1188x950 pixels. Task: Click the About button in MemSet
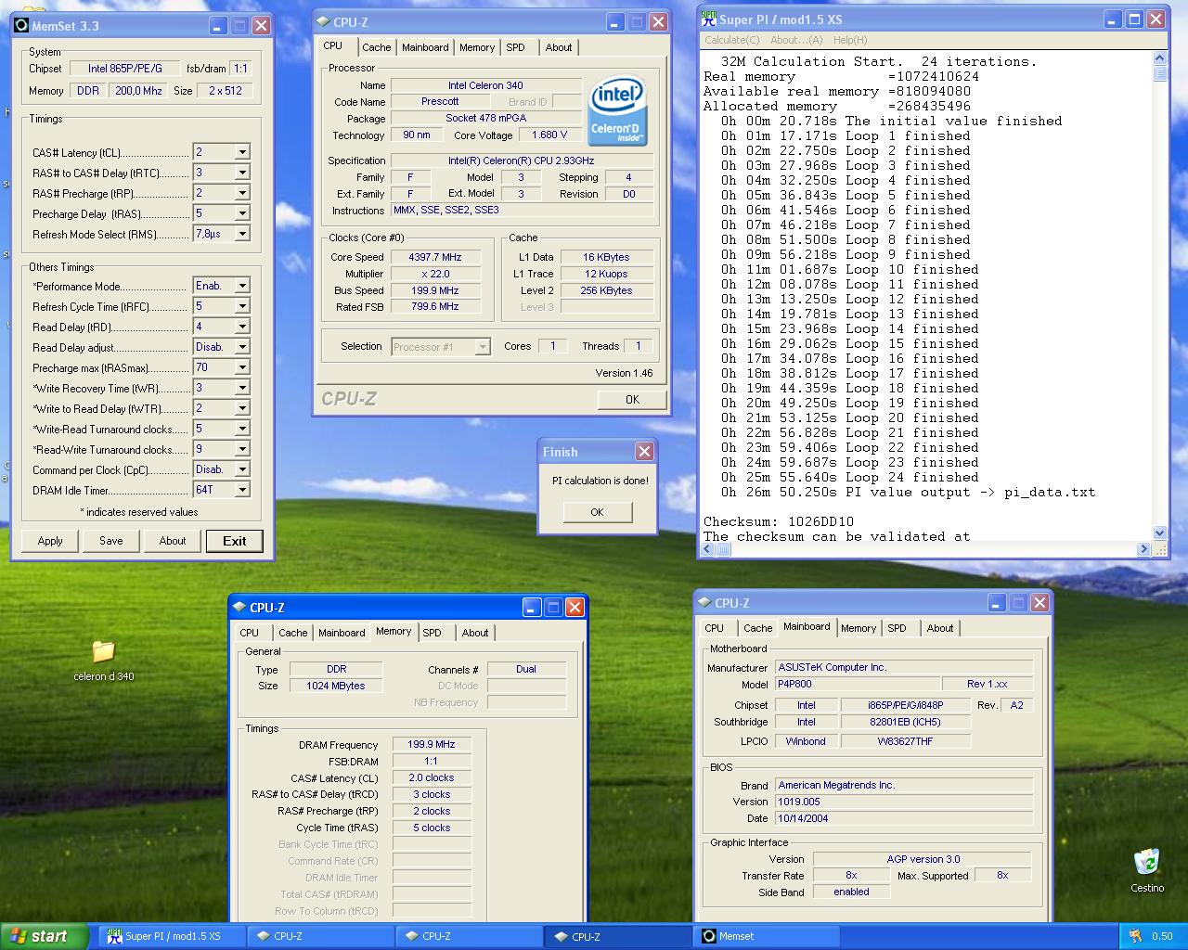173,541
